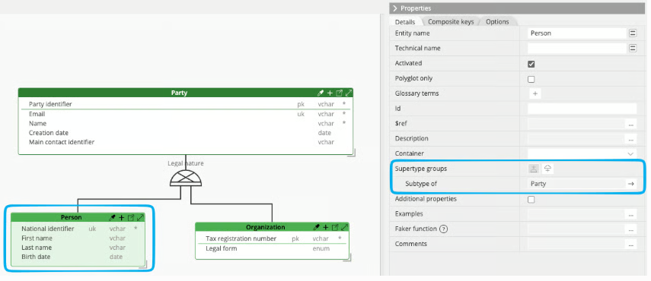The height and width of the screenshot is (281, 651).
Task: Open Faker function ellipsis editor button
Action: (x=631, y=229)
